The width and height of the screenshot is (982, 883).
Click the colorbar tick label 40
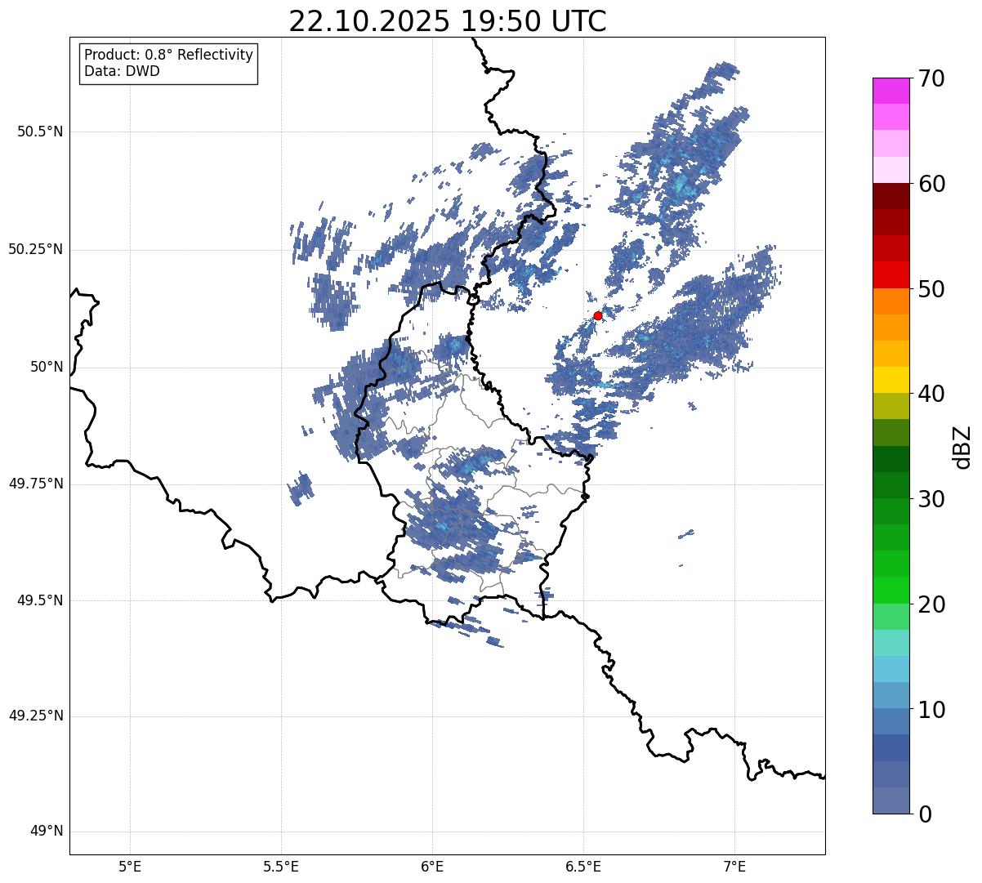(931, 394)
